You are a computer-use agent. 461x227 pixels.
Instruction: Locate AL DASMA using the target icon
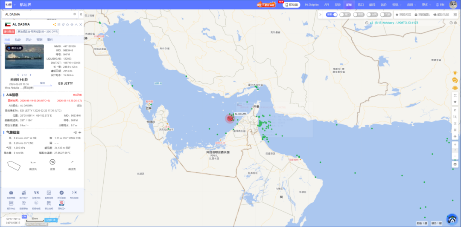pos(72,24)
